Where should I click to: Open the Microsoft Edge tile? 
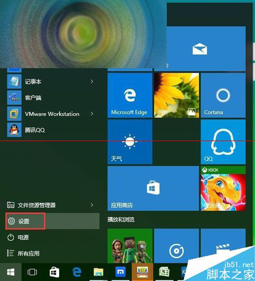pyautogui.click(x=130, y=95)
